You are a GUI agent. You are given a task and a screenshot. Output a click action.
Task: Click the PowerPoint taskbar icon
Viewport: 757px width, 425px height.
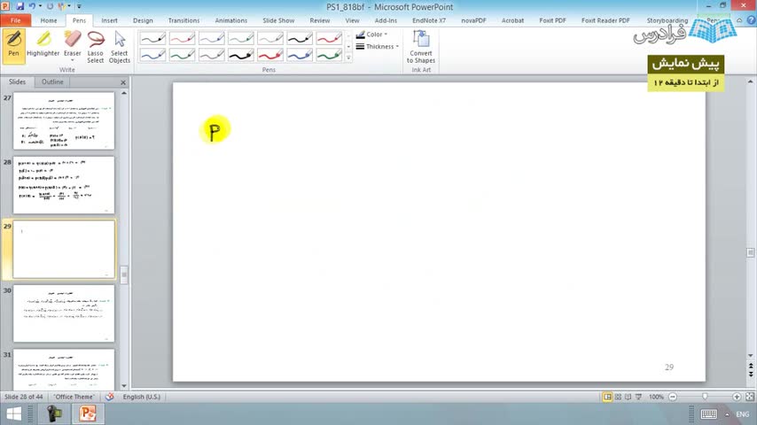click(88, 413)
